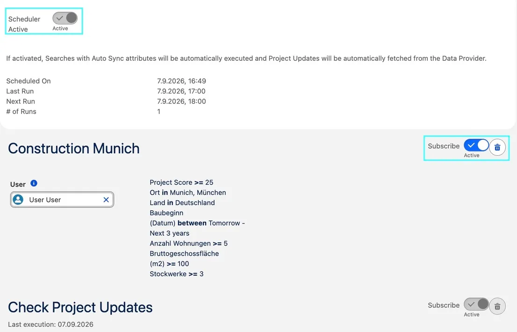The width and height of the screenshot is (517, 332).
Task: Click the '# of Runs' label
Action: (21, 111)
